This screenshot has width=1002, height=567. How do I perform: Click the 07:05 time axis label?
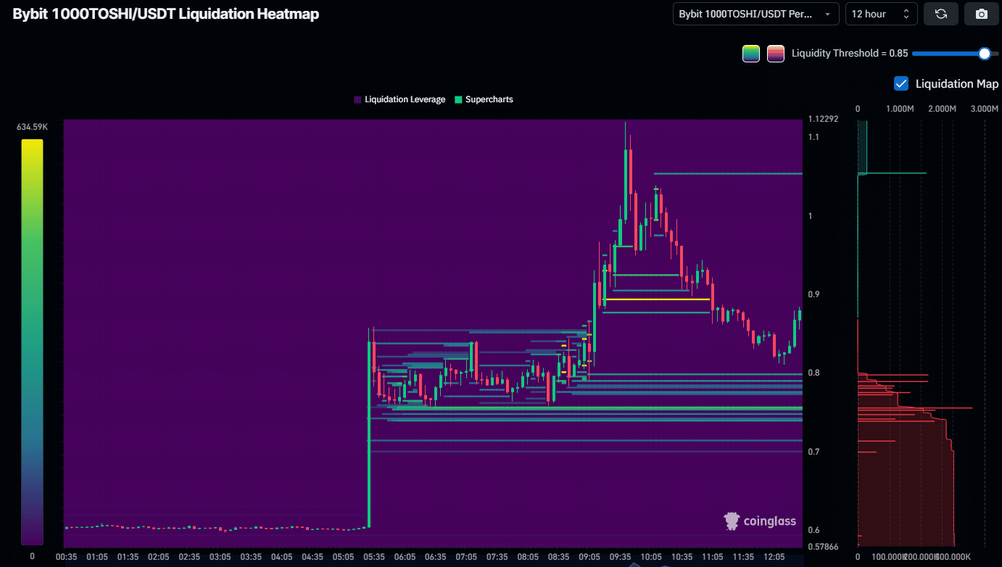[x=466, y=557]
